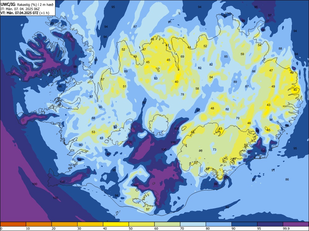The height and width of the screenshot is (231, 309).
Task: Click the '80' label on the color scale
Action: [208, 229]
